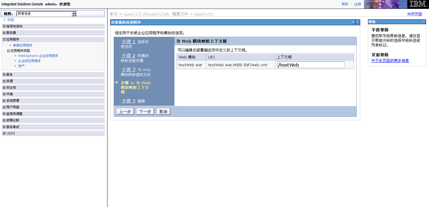Click the 上下文根 input field with /testWeb
Image resolution: width=429 pixels, height=207 pixels.
click(x=311, y=65)
